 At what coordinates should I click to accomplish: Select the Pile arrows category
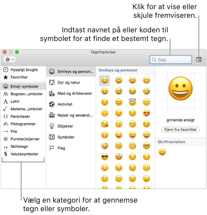pos(23,132)
